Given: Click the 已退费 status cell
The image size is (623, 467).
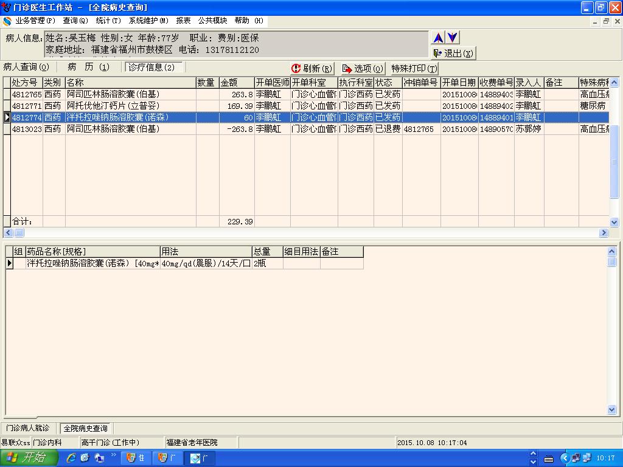Looking at the screenshot, I should tap(388, 129).
